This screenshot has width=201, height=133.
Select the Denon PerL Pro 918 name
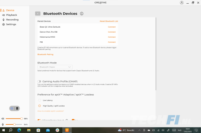(49, 32)
